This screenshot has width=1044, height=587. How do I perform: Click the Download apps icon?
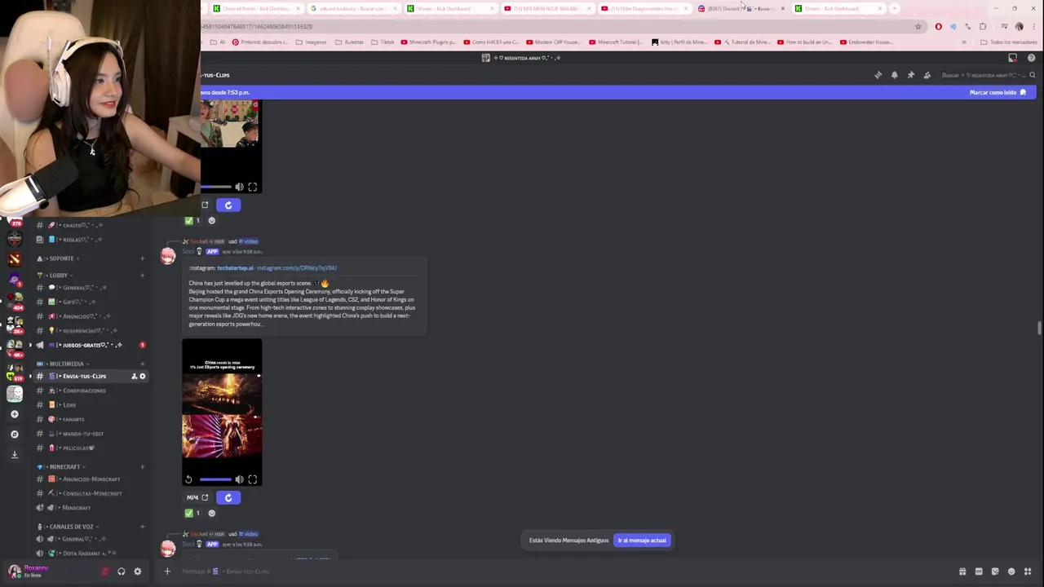(x=14, y=454)
